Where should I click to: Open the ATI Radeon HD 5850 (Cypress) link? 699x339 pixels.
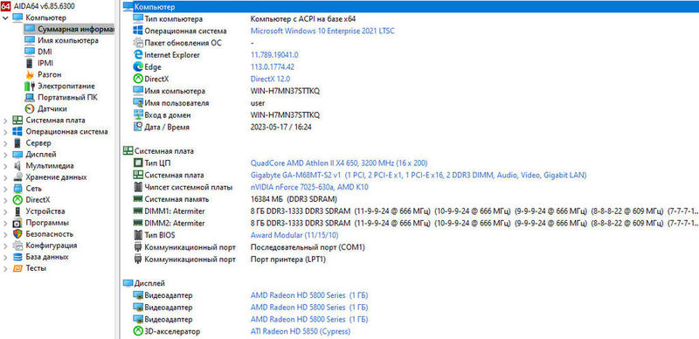tap(301, 331)
